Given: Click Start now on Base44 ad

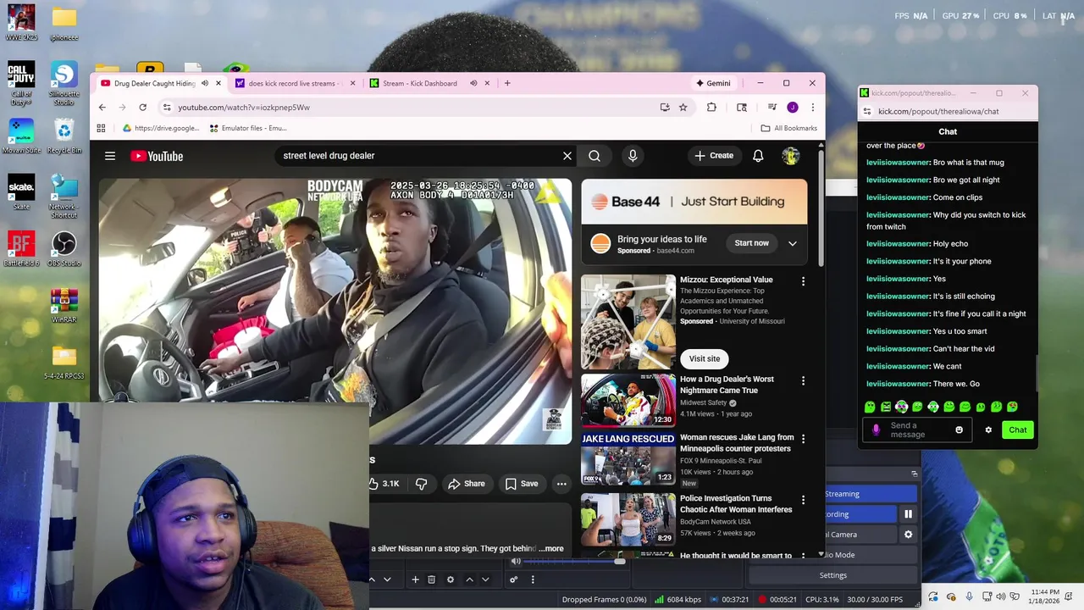Looking at the screenshot, I should pyautogui.click(x=751, y=243).
